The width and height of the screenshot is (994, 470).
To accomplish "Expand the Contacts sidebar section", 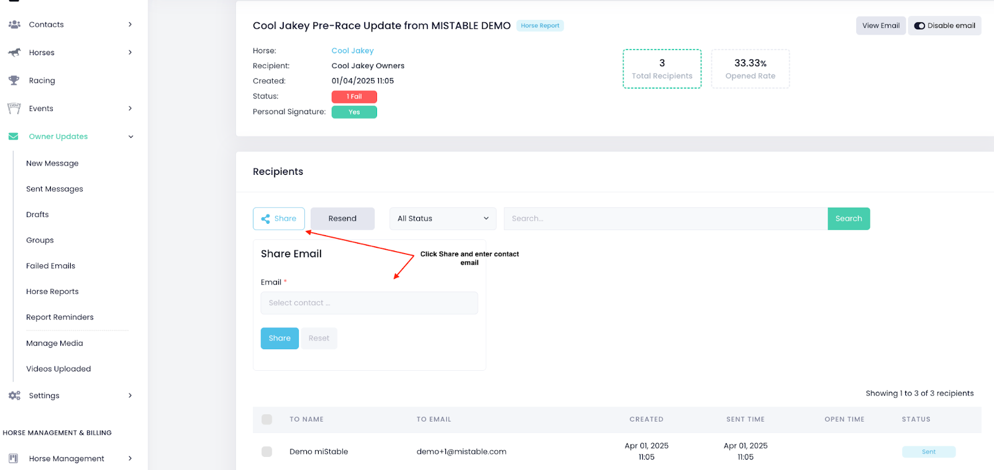I will click(130, 24).
